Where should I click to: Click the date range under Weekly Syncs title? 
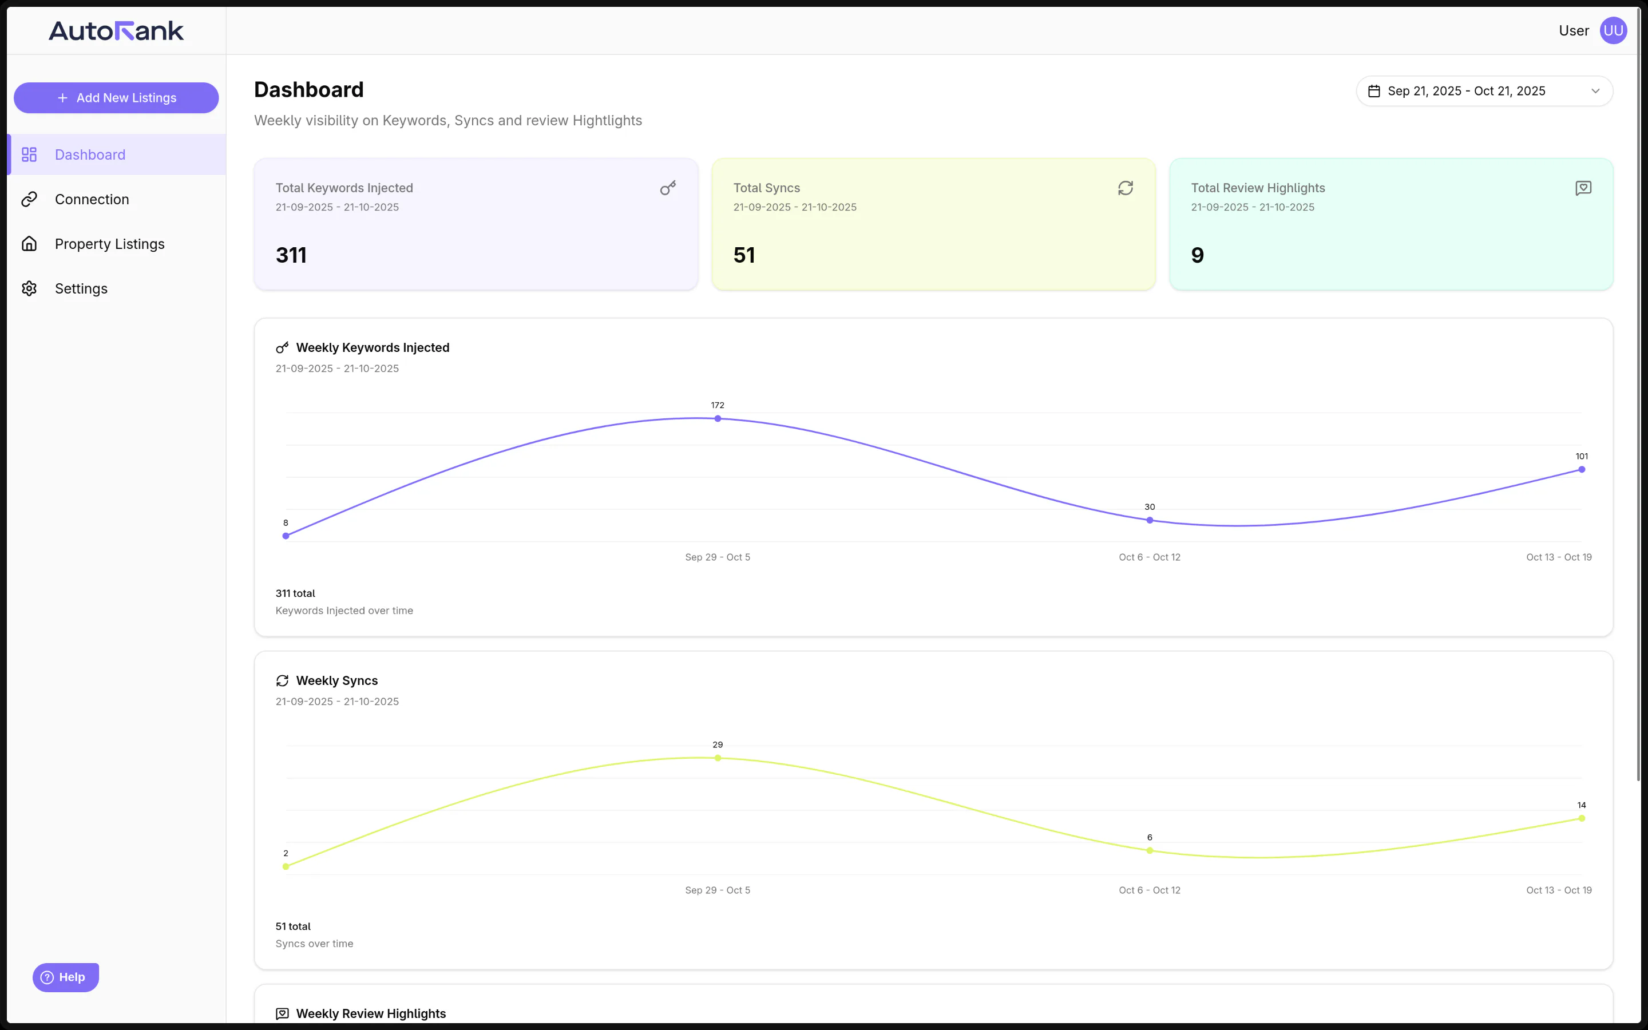point(337,702)
